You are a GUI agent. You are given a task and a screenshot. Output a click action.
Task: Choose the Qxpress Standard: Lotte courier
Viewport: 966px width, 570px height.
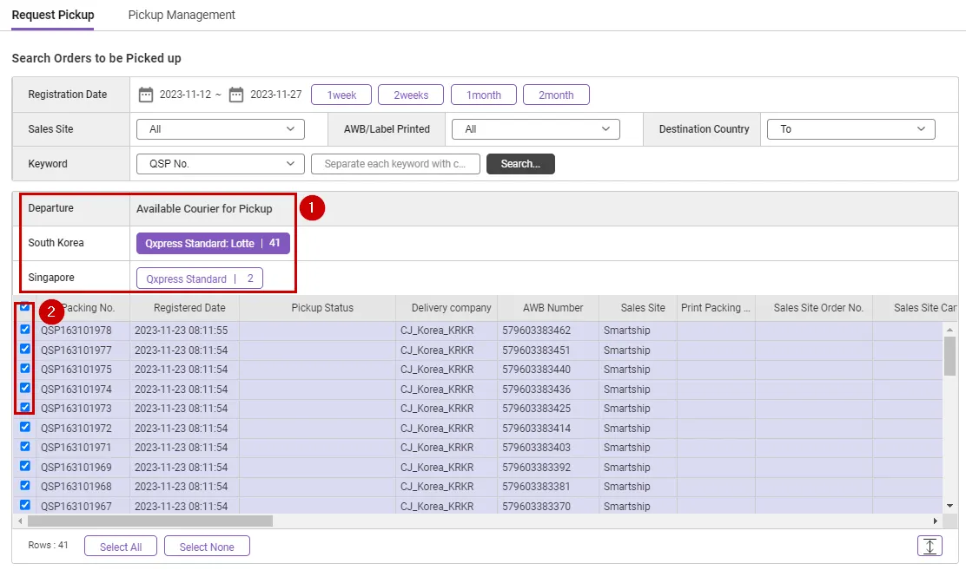(x=213, y=244)
